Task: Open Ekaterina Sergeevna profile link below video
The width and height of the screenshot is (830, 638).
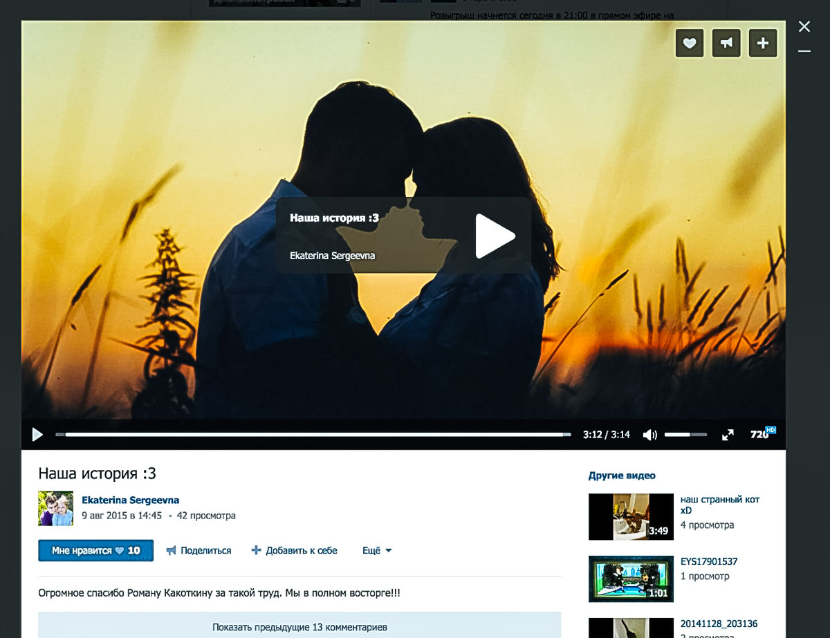Action: (x=130, y=500)
